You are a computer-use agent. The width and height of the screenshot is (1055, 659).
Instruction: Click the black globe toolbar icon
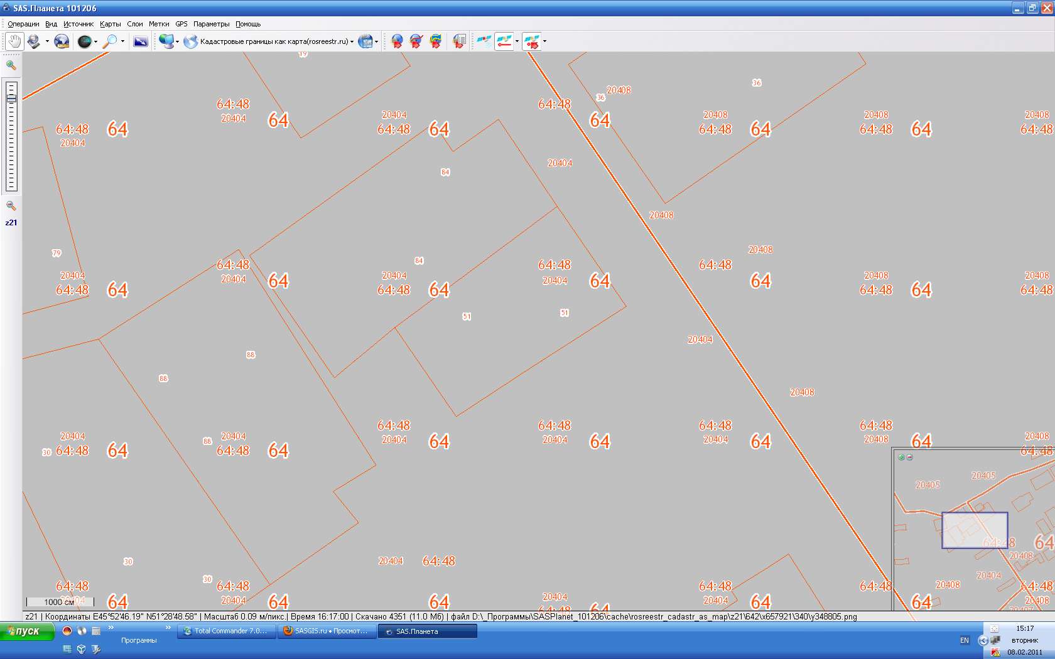[x=84, y=41]
